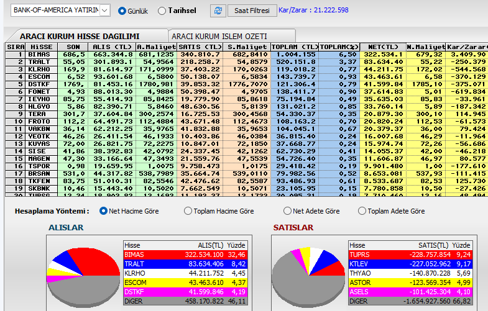
Task: Select the Günlük radio option
Action: 122,11
